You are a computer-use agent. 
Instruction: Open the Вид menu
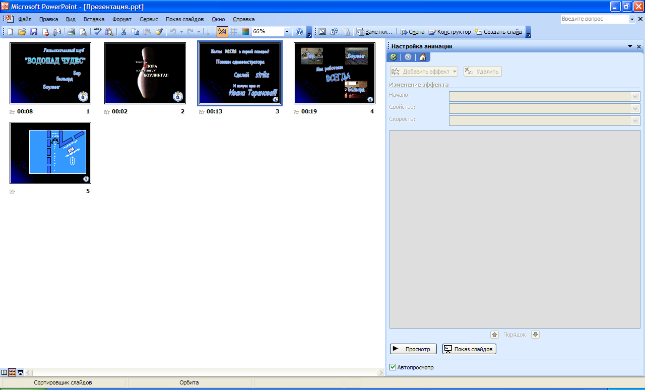coord(71,19)
